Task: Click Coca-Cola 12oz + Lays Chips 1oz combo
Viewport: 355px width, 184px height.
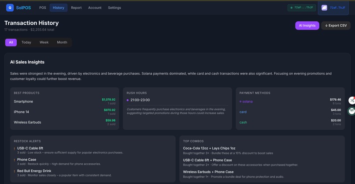Action: click(x=209, y=148)
